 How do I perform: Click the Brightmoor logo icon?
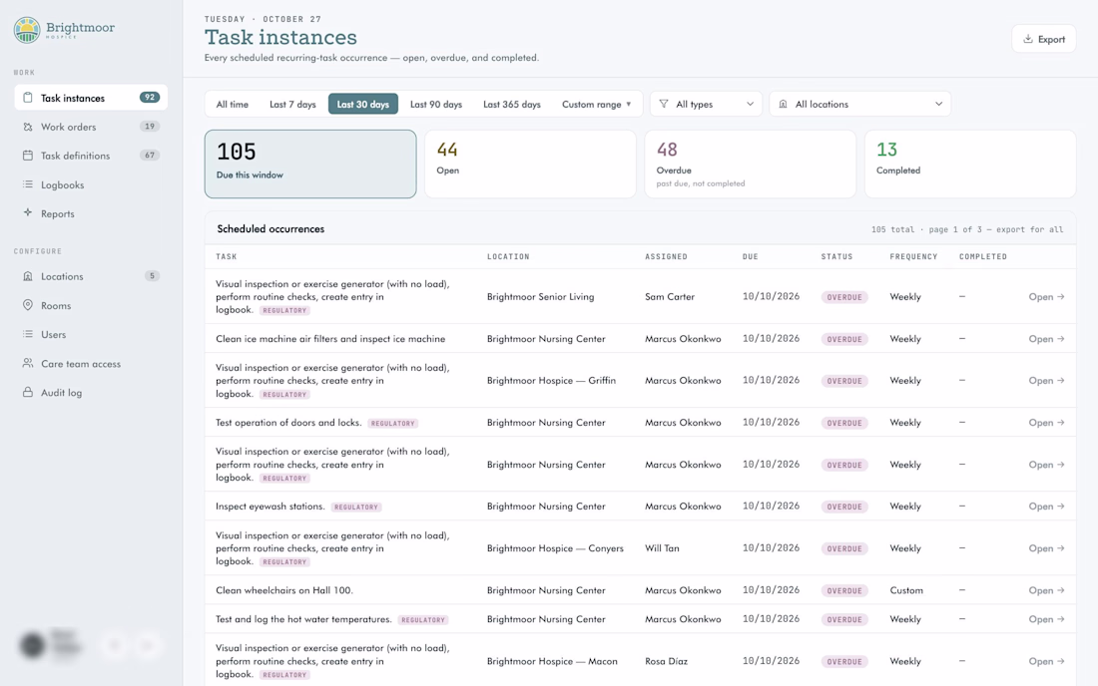tap(27, 30)
